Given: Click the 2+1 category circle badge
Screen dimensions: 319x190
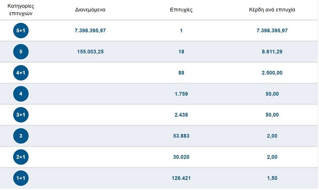Looking at the screenshot, I should pyautogui.click(x=21, y=157).
